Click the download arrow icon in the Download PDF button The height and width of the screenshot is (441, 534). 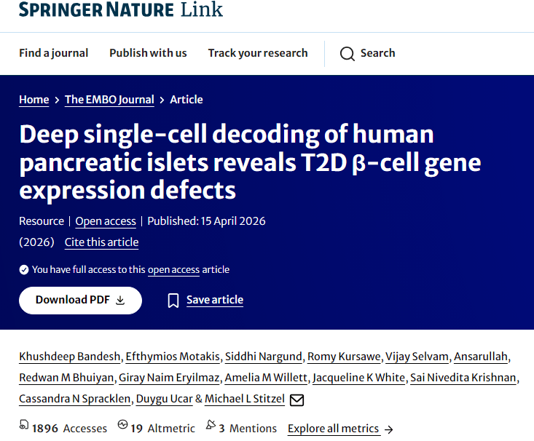tap(120, 300)
